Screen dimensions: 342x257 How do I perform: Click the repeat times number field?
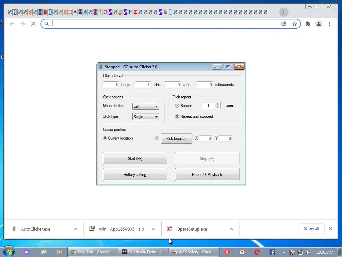(208, 105)
